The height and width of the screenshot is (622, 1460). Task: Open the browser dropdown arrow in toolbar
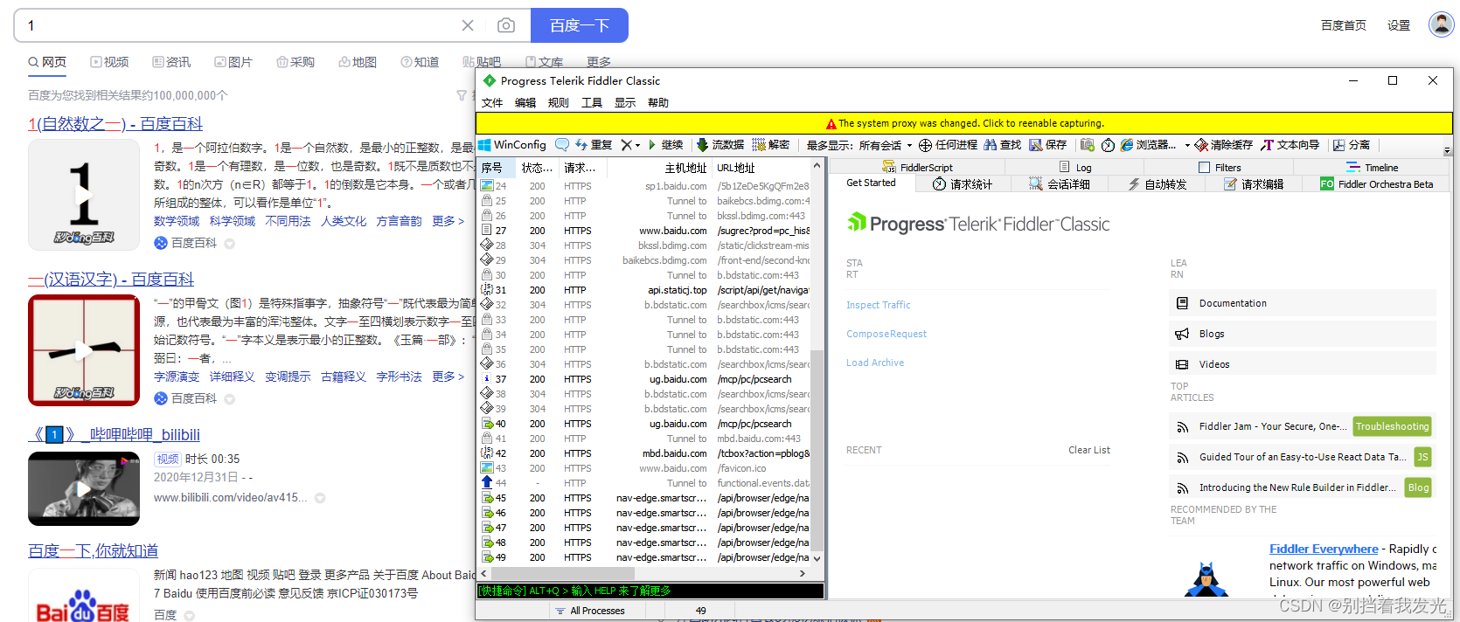tap(1187, 145)
